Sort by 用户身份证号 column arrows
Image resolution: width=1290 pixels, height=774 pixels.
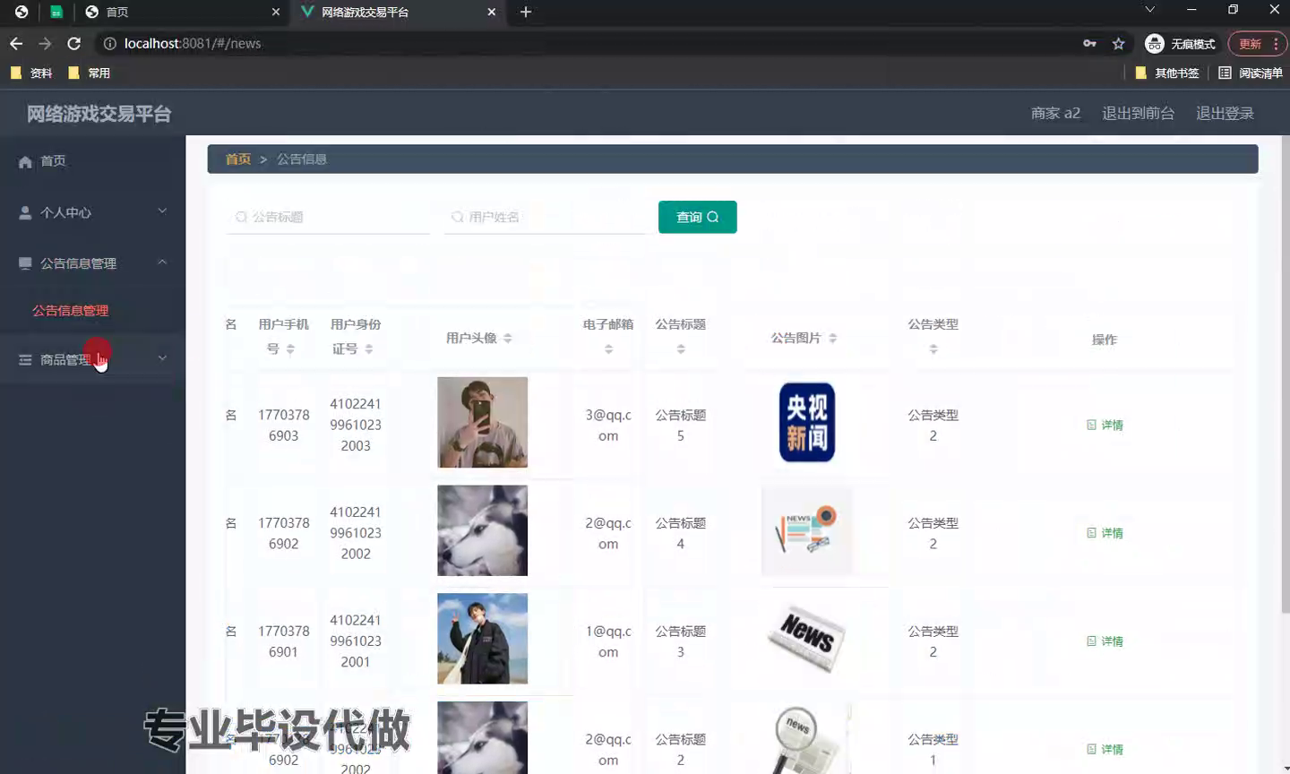point(369,349)
